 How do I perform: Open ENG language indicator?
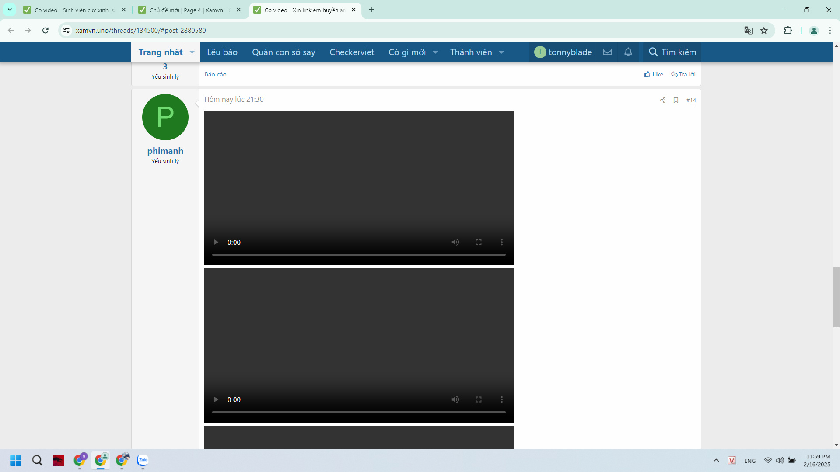[x=750, y=461]
